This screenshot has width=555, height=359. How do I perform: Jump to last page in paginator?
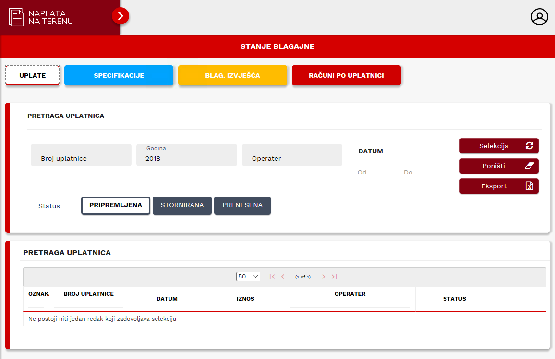pyautogui.click(x=334, y=277)
